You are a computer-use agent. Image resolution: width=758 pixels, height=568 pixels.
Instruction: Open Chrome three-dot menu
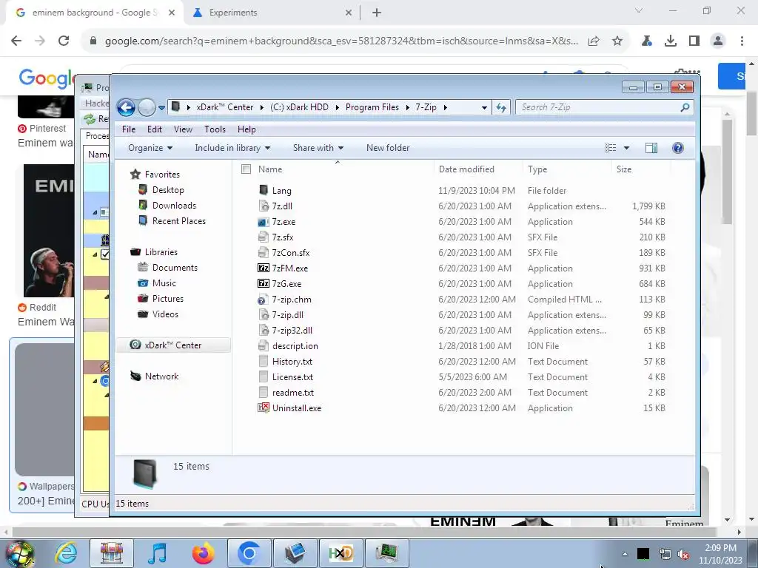pos(742,41)
